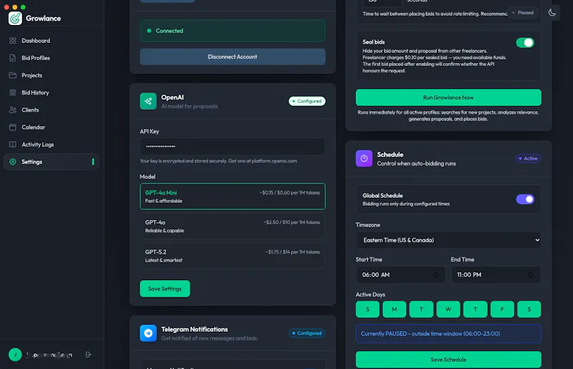Click the Activity Logs book icon
The image size is (573, 369).
click(x=13, y=145)
